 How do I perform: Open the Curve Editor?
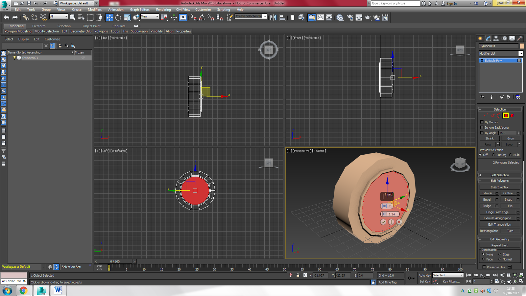click(321, 17)
